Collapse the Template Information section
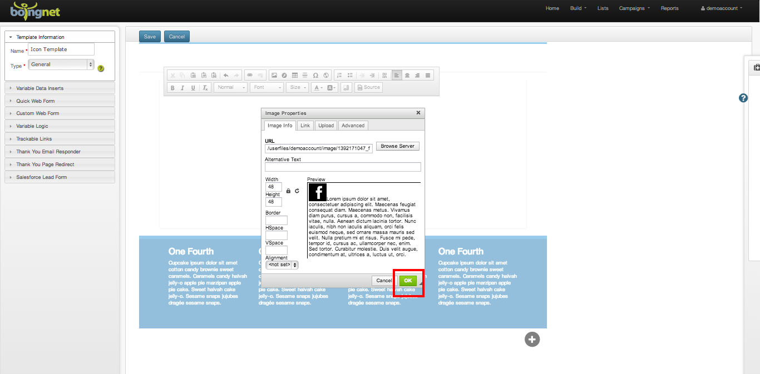 pos(60,37)
